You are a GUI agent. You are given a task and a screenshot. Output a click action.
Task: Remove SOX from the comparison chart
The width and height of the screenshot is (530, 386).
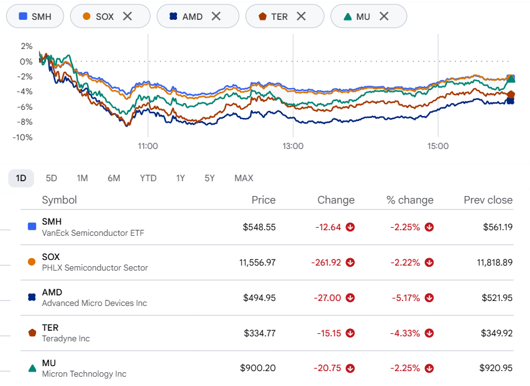coord(127,16)
